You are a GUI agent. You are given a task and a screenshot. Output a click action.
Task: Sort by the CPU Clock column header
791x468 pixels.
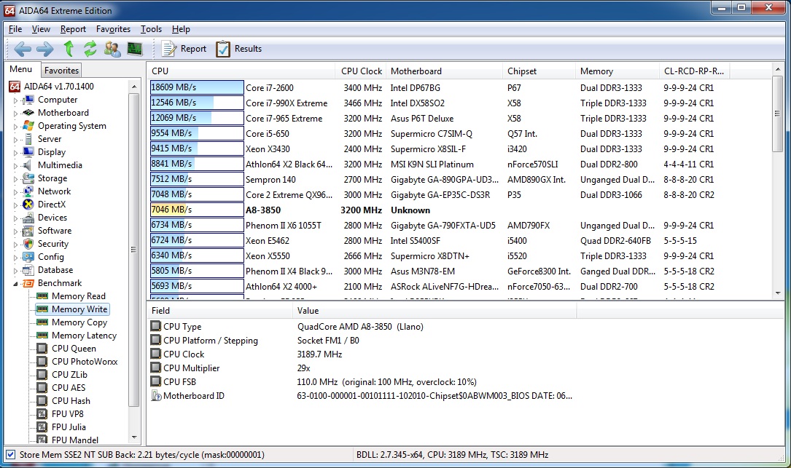(361, 71)
